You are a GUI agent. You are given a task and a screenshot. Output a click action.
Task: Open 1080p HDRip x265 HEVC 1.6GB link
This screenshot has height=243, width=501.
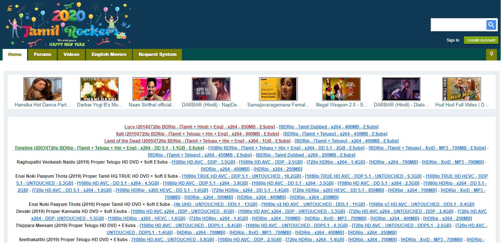[162, 190]
